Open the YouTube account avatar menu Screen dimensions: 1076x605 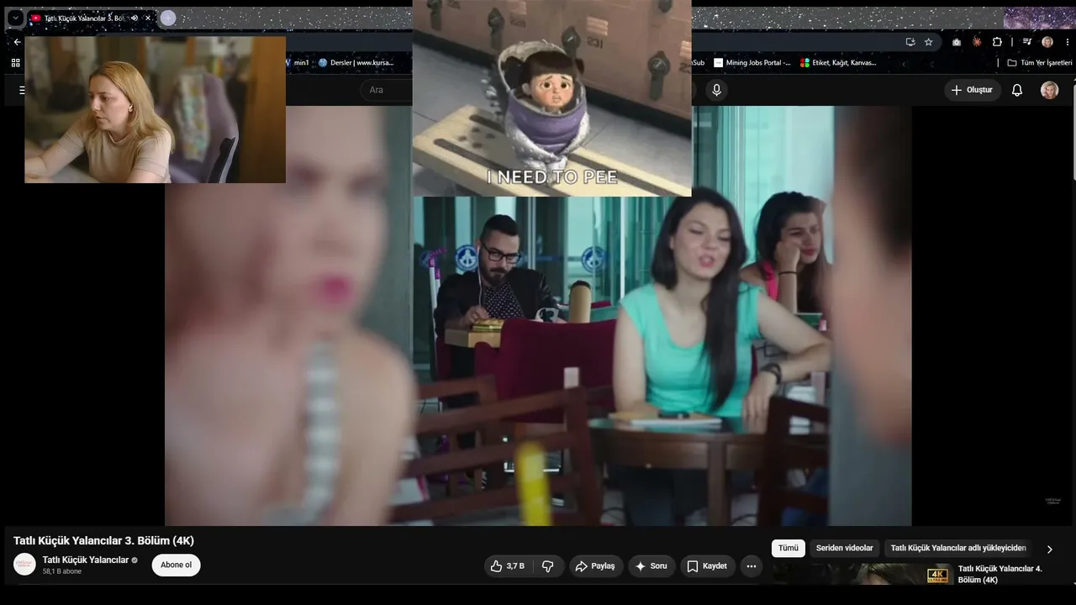click(1050, 90)
